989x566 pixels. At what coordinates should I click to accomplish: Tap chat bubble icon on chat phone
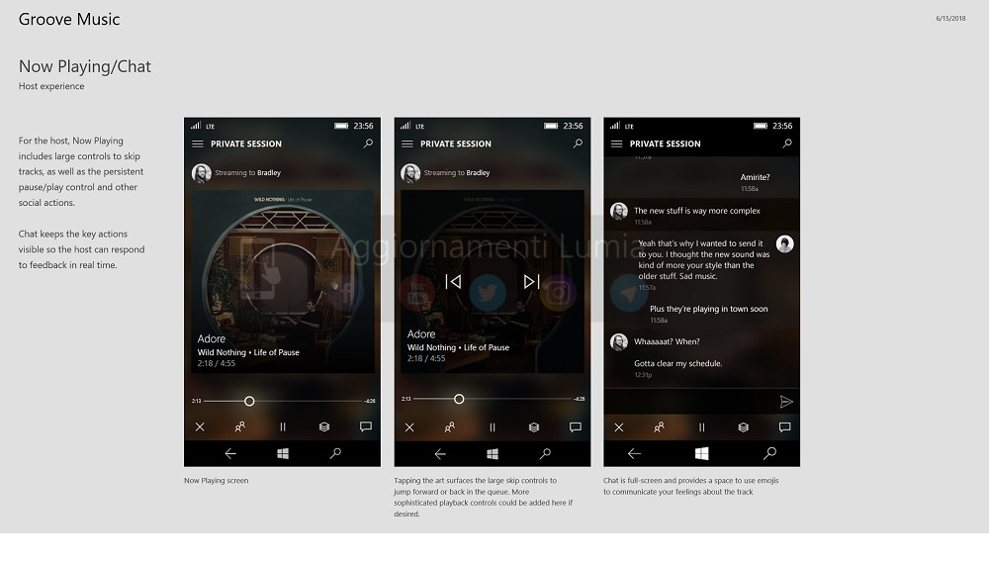[784, 427]
